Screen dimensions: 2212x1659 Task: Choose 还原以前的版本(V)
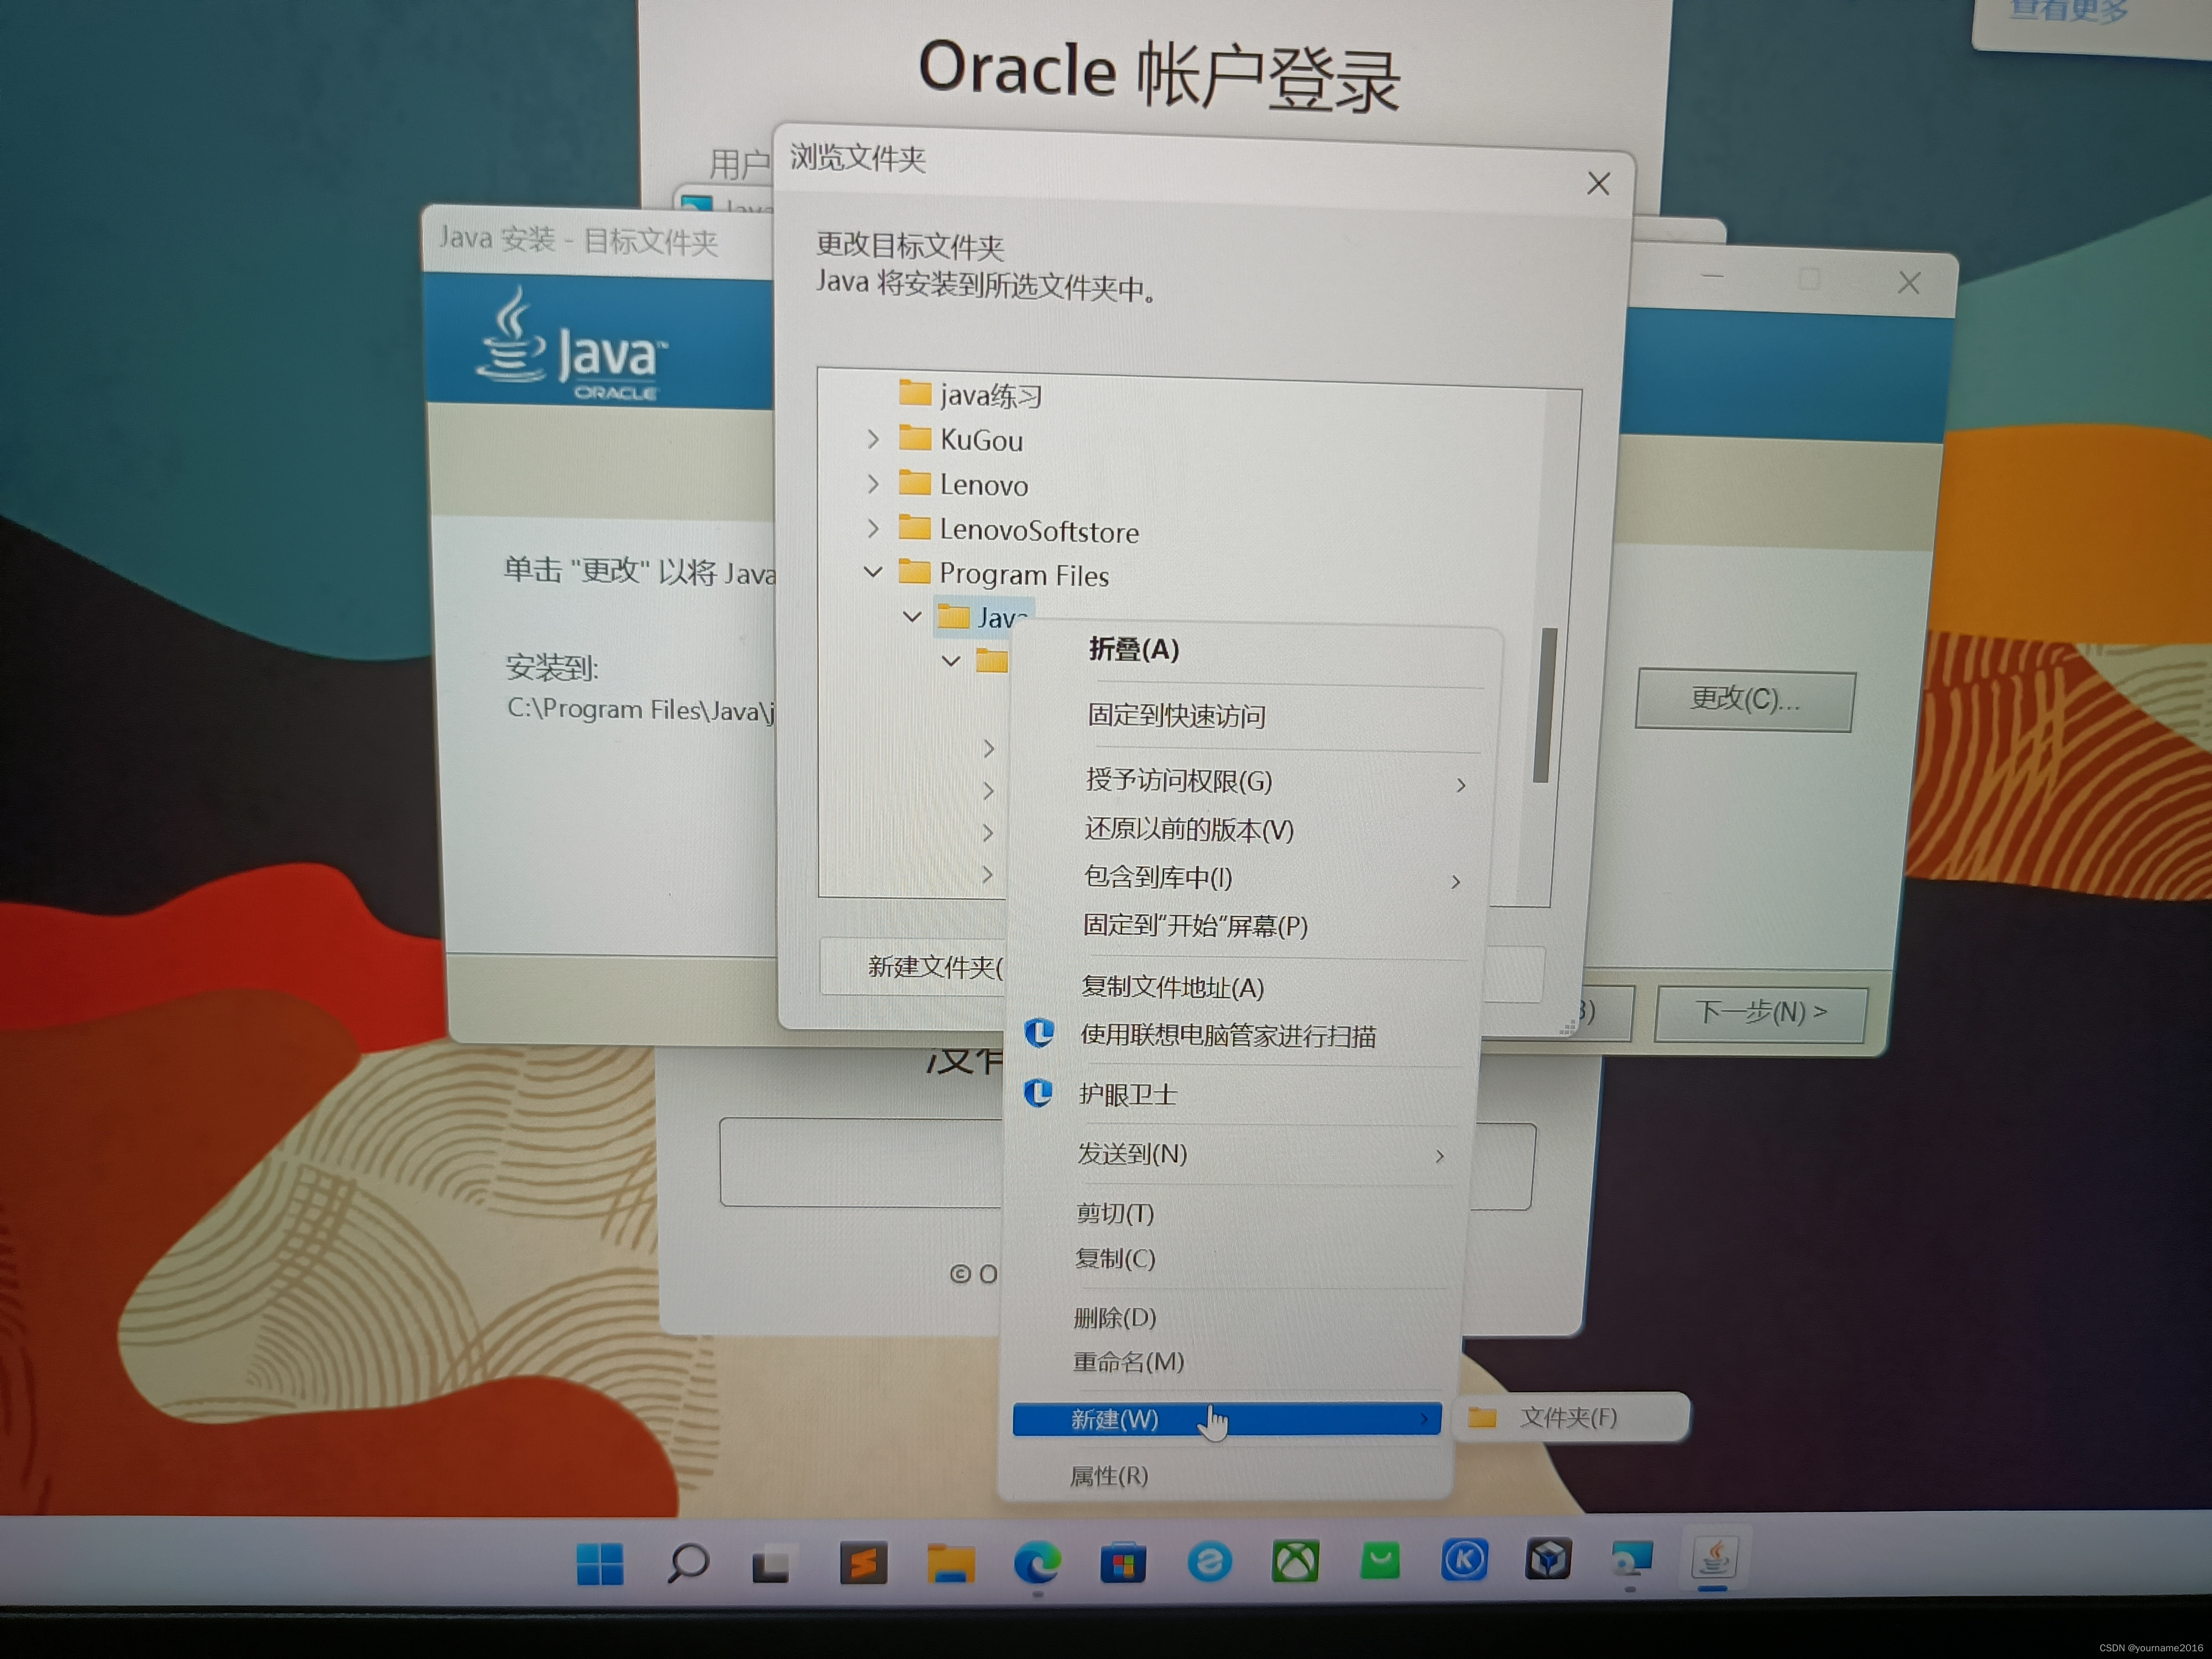(1189, 829)
